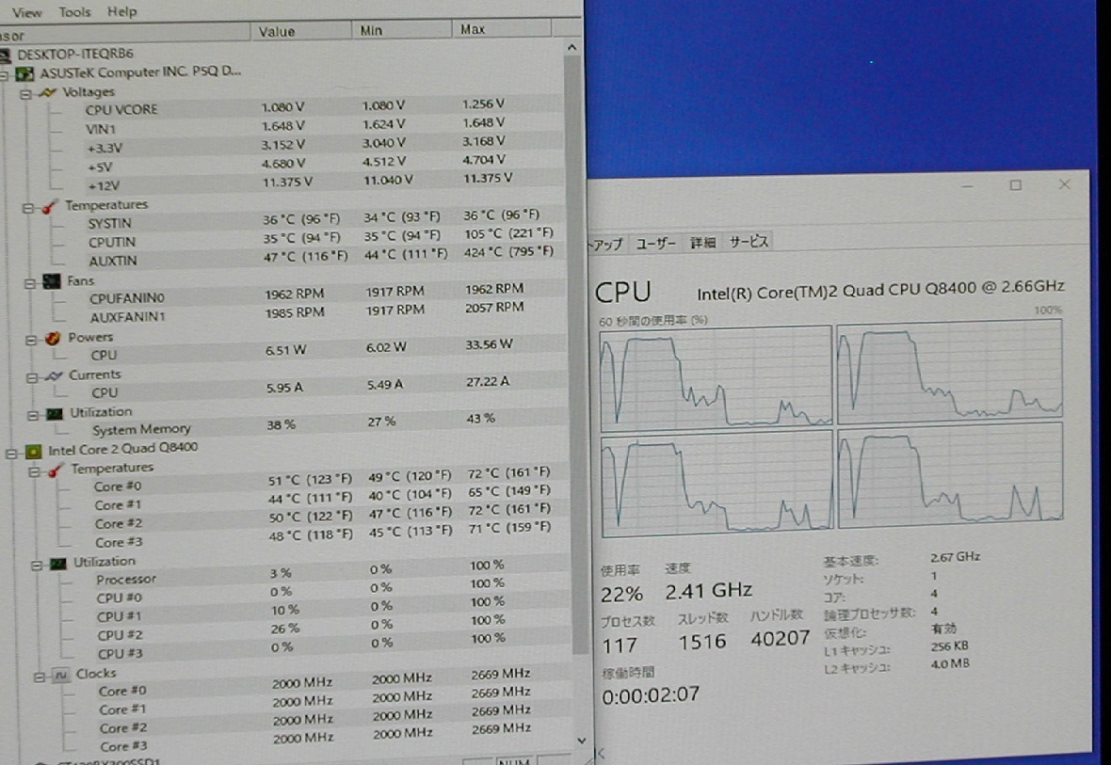Click the Value column header

(300, 31)
